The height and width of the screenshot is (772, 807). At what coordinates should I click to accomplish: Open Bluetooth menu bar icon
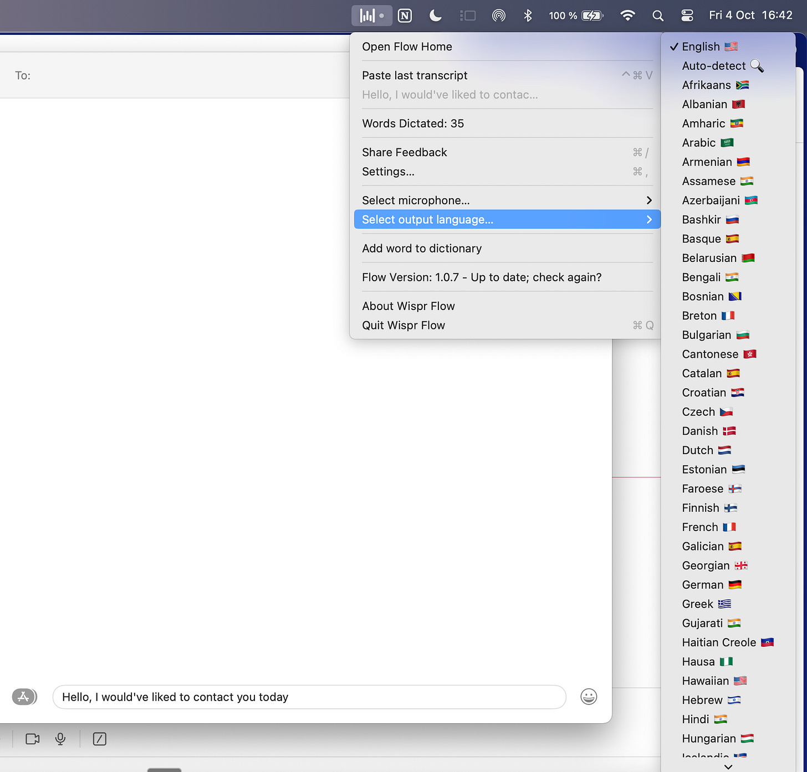click(x=528, y=16)
